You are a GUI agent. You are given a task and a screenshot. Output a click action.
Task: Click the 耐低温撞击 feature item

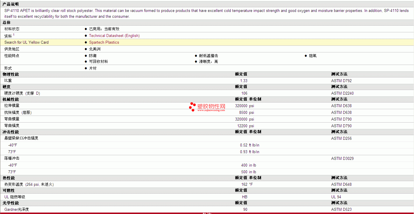click(x=209, y=56)
